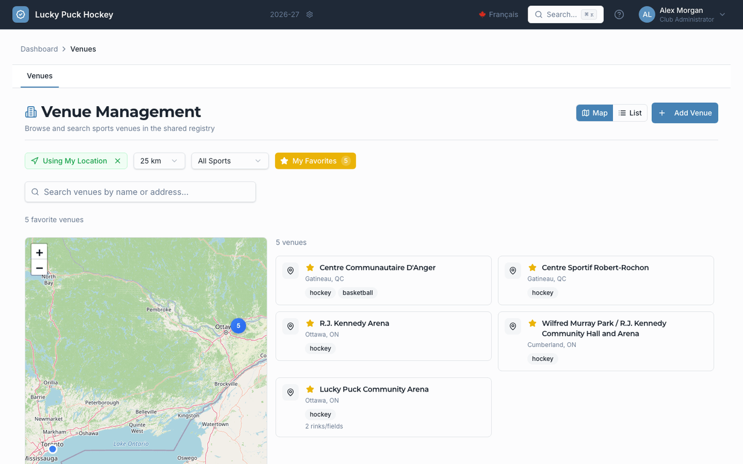Open Centre Sportif Robert-Rochon venue name

595,267
